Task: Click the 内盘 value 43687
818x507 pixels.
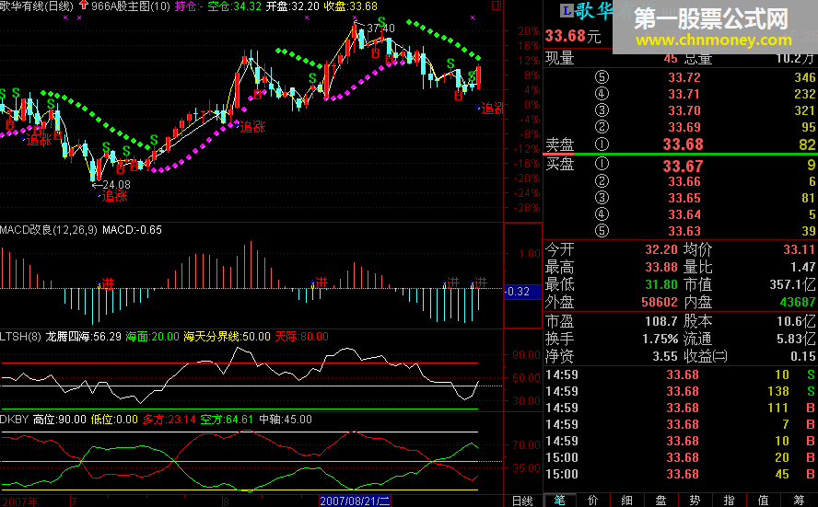Action: [798, 302]
